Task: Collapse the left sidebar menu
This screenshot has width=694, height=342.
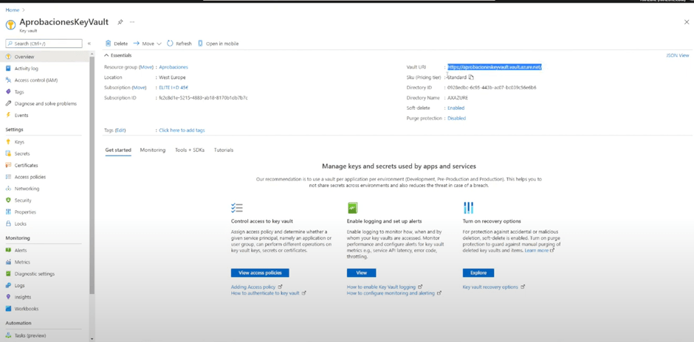Action: [89, 43]
